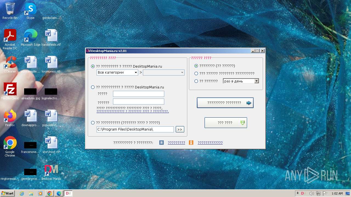This screenshot has width=351, height=197.
Task: Open francenone... file on desktop
Action: click(x=30, y=147)
